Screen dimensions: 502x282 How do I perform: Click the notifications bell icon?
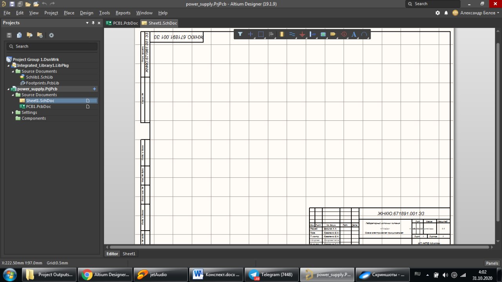coord(446,13)
